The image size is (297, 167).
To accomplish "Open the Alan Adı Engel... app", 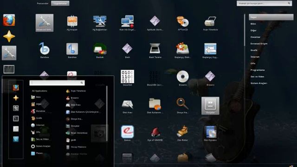I will 128,23.
